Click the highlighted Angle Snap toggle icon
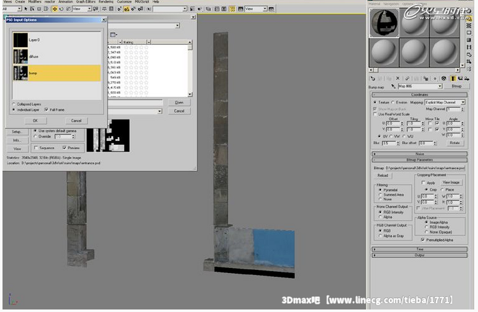478x312 pixels. click(x=127, y=9)
